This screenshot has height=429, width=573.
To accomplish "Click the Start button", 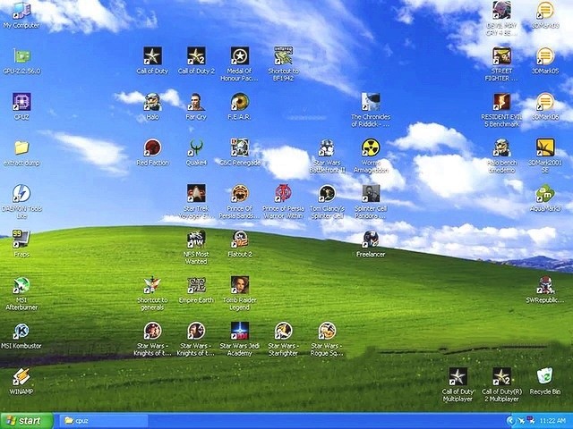I will 27,421.
